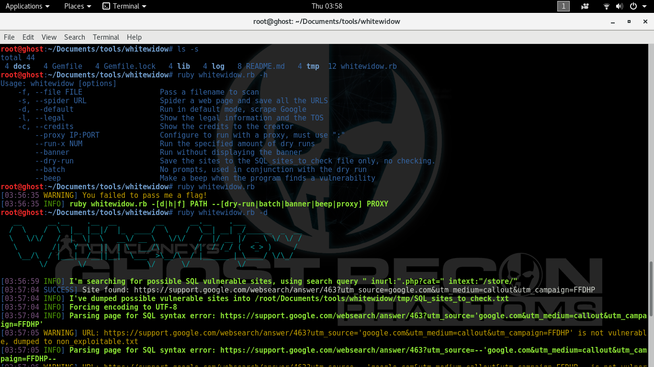654x367 pixels.
Task: Click 'Run in default mode, scrape Google' text
Action: (x=233, y=109)
